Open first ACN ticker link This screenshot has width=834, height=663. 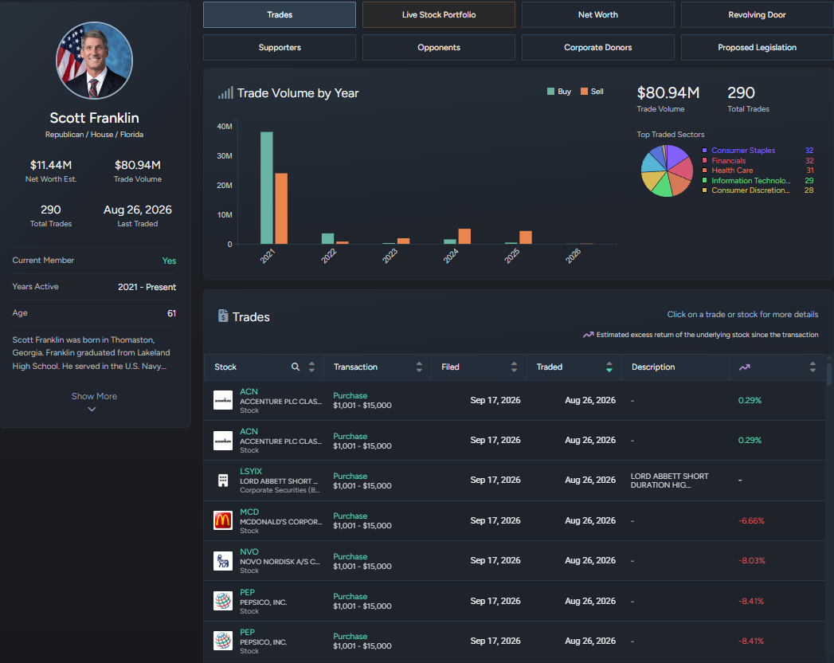(x=249, y=391)
